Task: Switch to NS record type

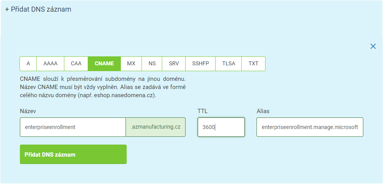Action: coord(152,64)
